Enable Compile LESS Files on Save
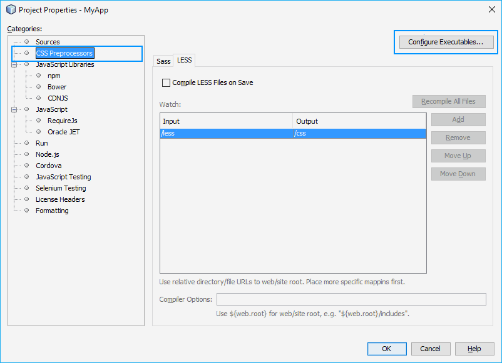This screenshot has height=363, width=502. tap(166, 82)
